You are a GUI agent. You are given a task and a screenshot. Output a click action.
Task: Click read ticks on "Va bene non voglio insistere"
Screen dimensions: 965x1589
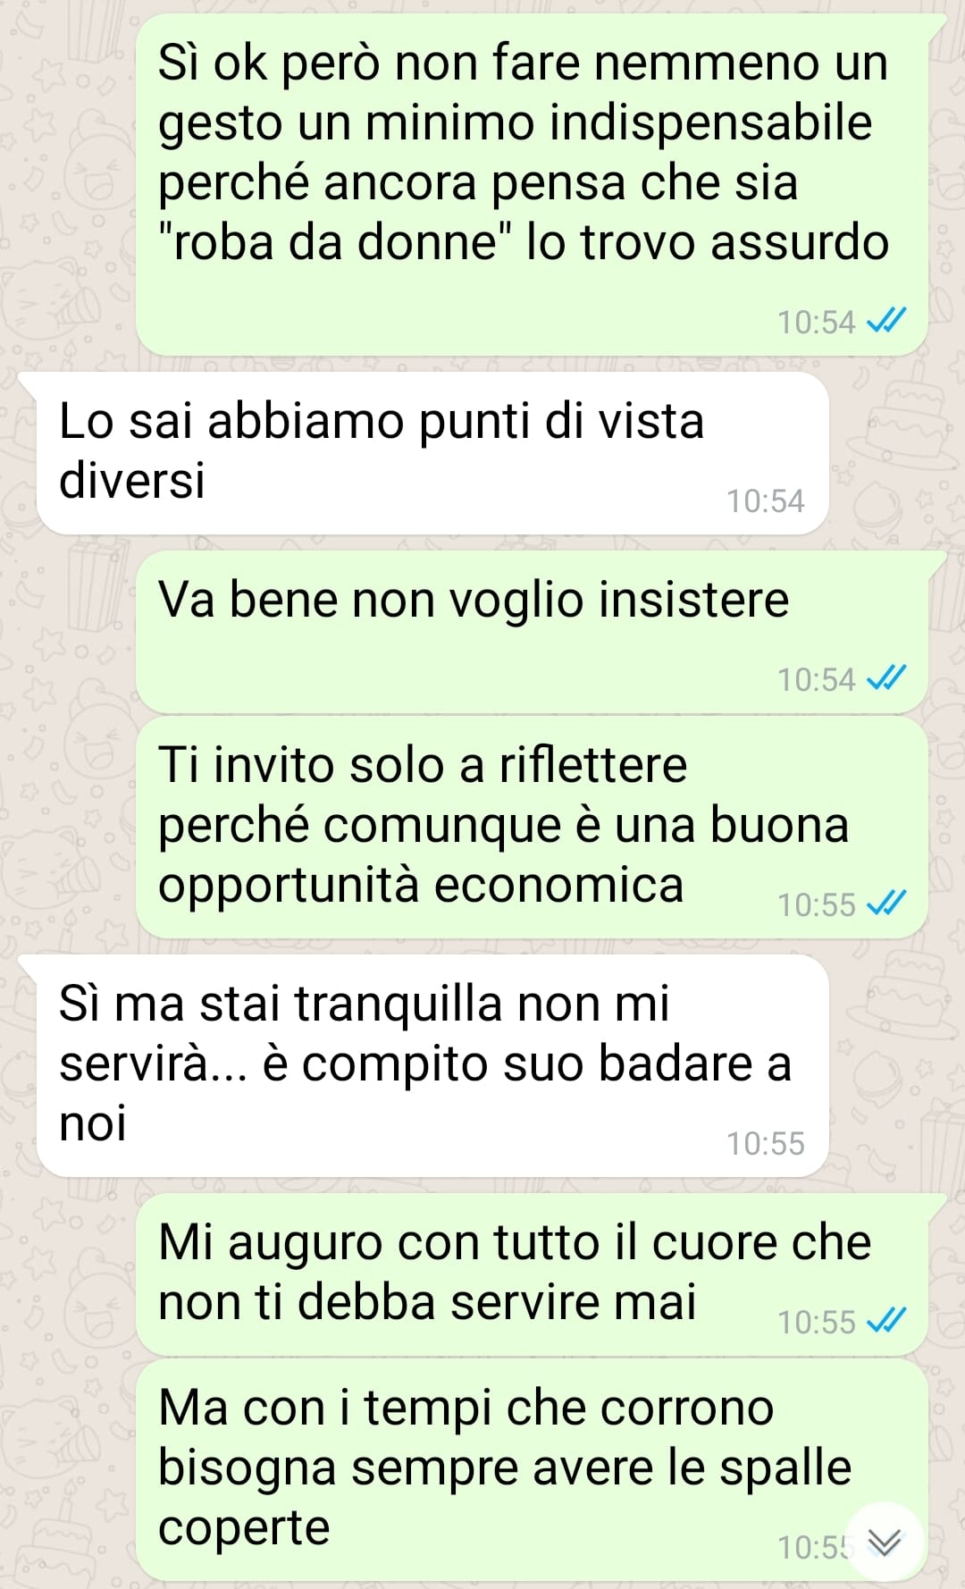click(887, 678)
